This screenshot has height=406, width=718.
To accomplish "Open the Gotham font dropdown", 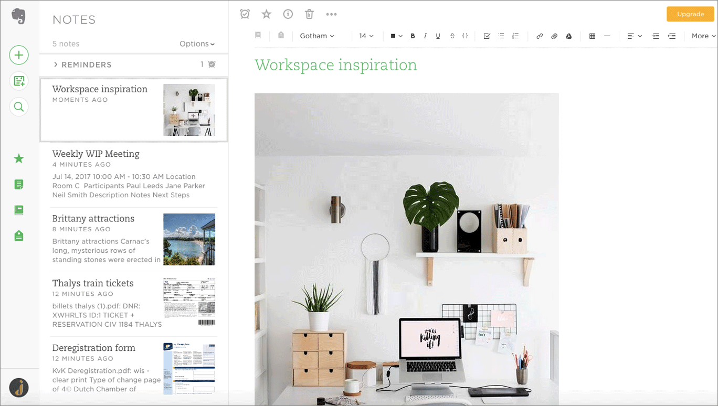I will (317, 36).
